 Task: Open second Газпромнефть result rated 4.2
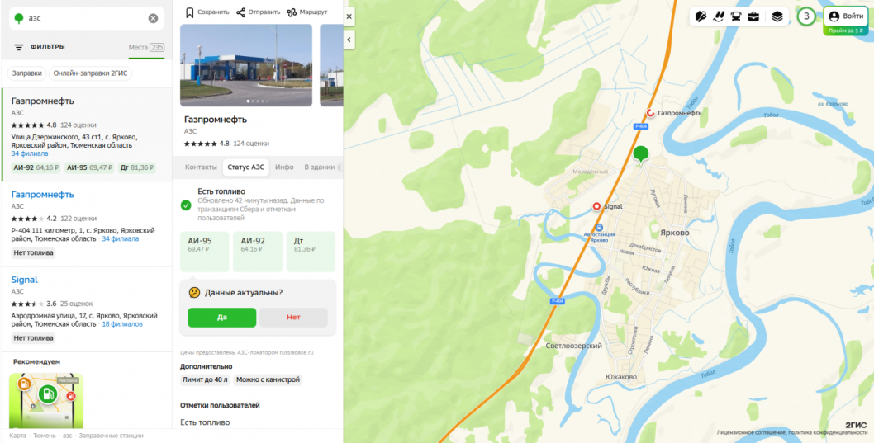87,224
